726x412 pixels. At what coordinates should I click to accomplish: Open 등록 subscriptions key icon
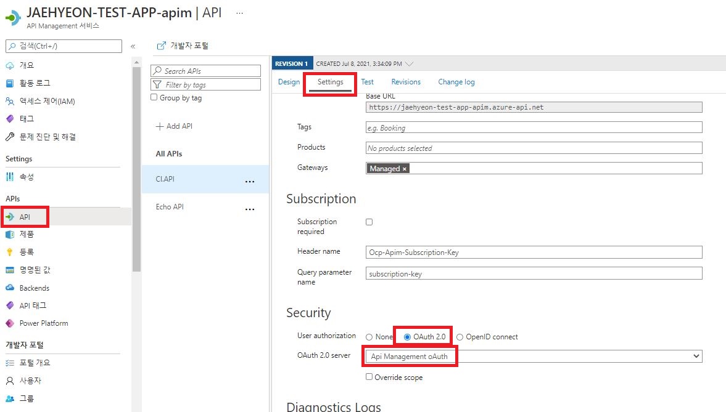coord(10,252)
